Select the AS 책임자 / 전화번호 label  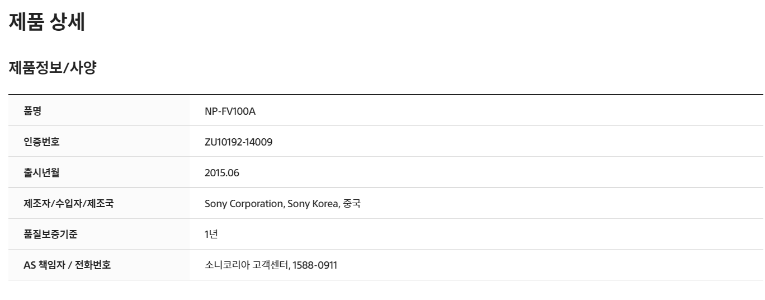pyautogui.click(x=67, y=265)
